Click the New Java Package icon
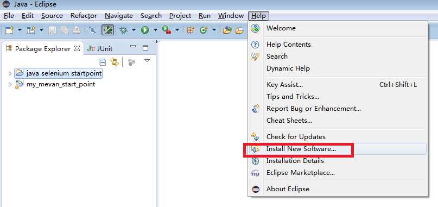The image size is (438, 207). coord(191,30)
